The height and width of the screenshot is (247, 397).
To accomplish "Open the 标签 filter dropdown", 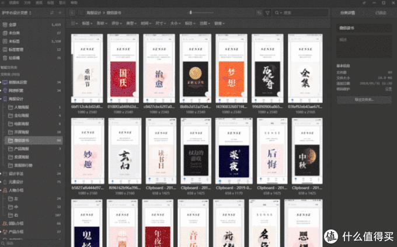I will [87, 23].
